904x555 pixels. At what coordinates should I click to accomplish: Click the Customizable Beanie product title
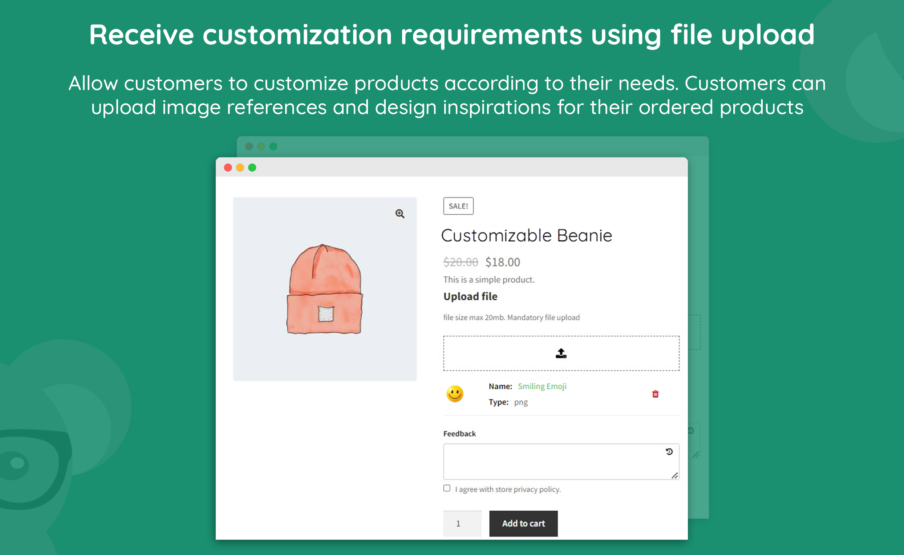[x=527, y=235]
